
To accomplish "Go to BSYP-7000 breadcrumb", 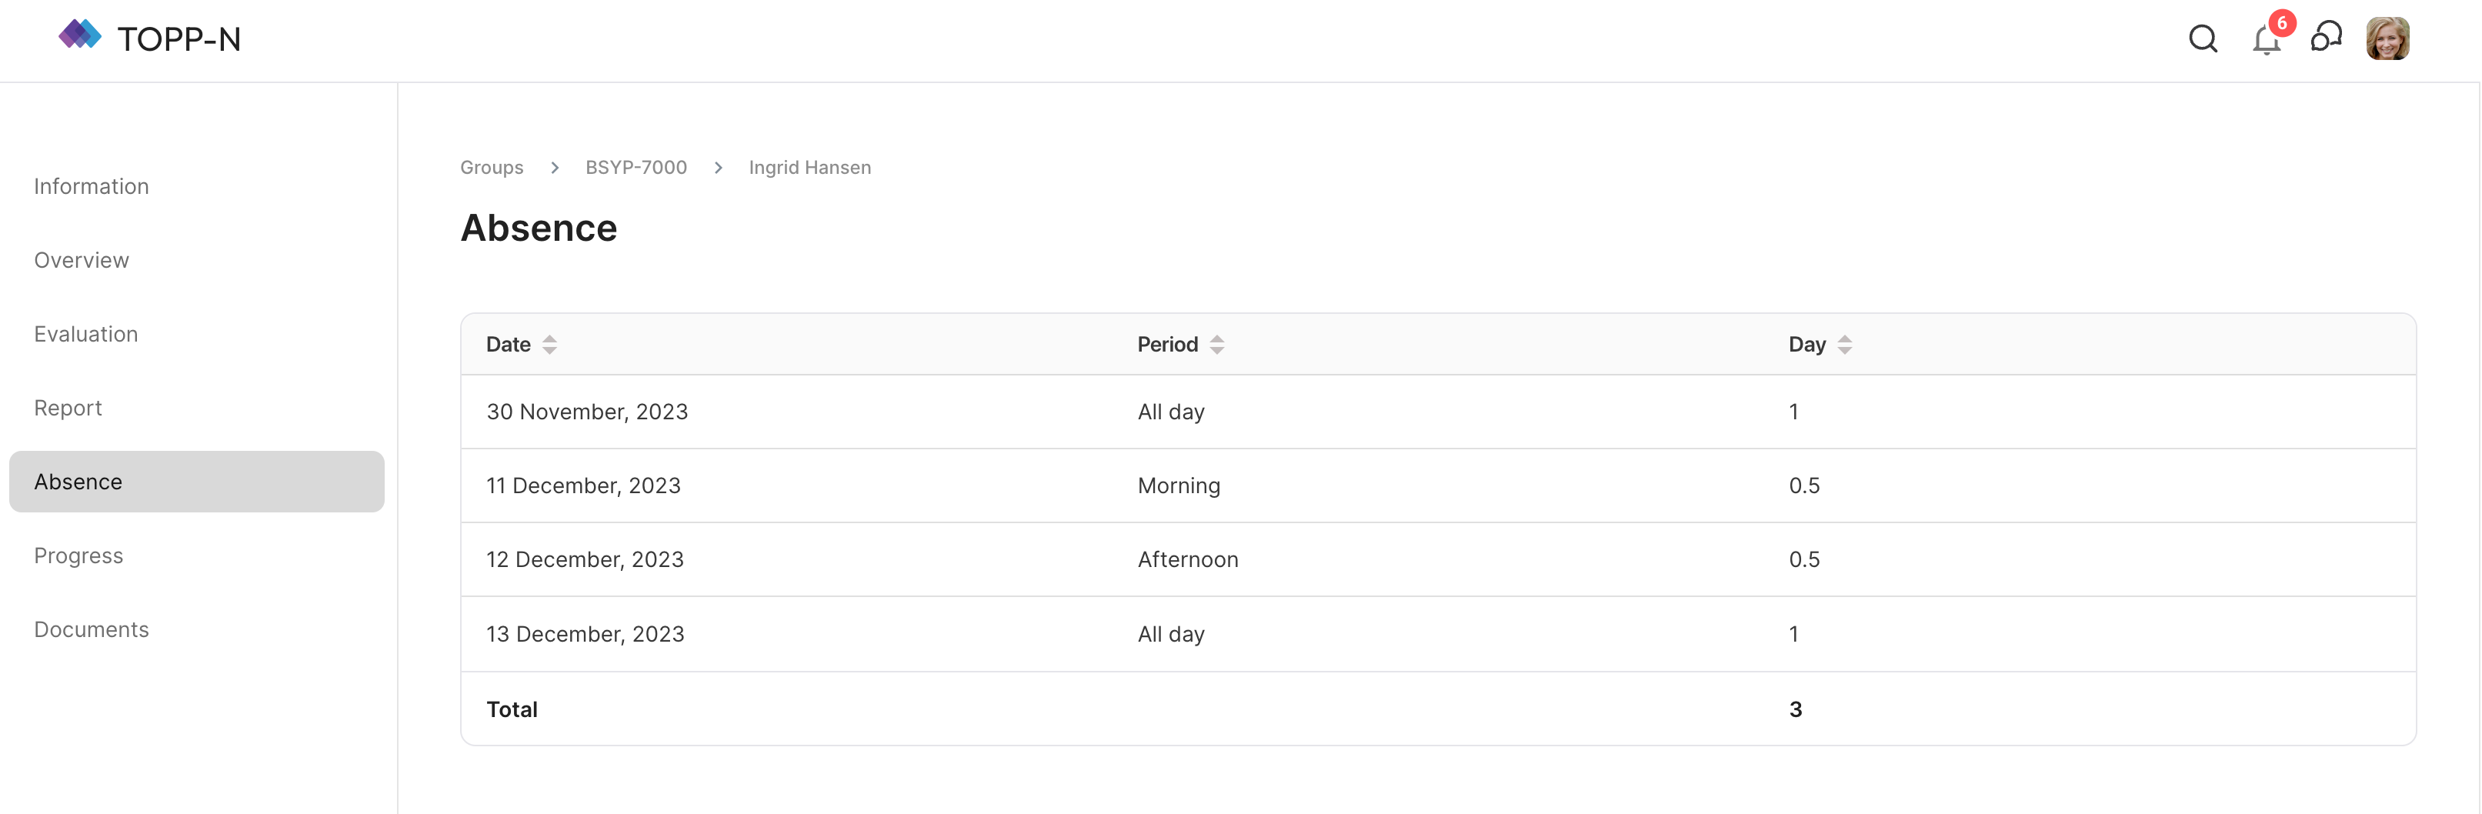I will 636,168.
